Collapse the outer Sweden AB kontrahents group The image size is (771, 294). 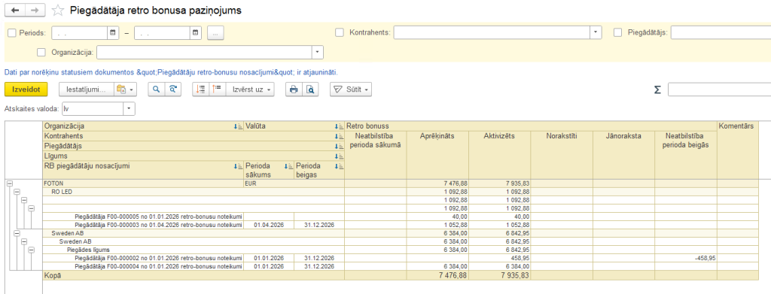pyautogui.click(x=17, y=233)
